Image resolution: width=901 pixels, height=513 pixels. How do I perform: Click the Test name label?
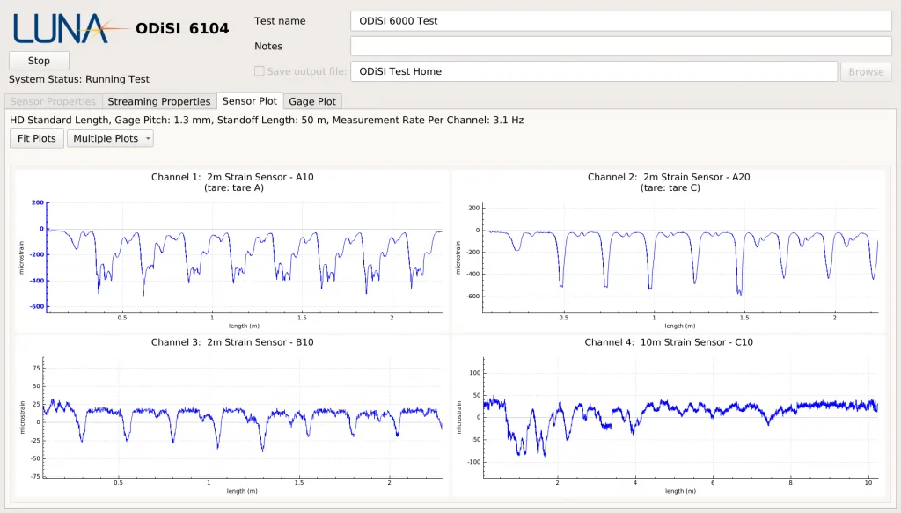point(280,21)
